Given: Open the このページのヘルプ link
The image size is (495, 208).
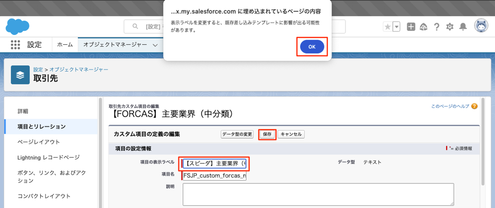Looking at the screenshot, I should pos(450,107).
